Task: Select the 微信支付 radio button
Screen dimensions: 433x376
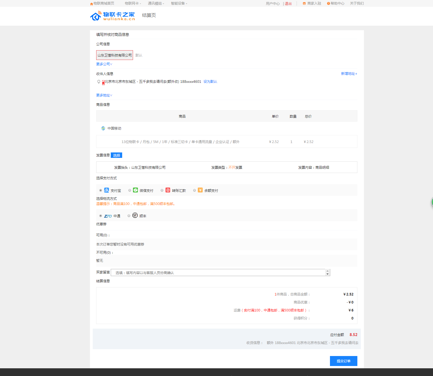Action: (130, 190)
